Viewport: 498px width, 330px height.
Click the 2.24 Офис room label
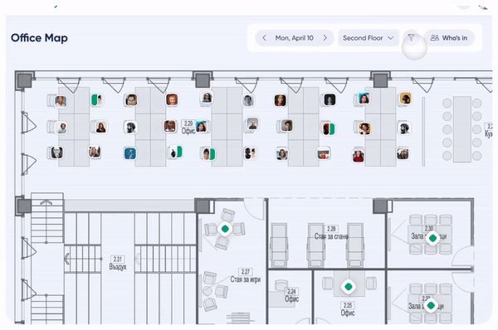click(291, 295)
